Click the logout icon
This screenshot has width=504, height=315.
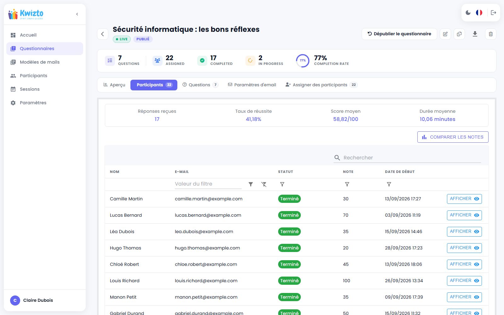(x=494, y=13)
